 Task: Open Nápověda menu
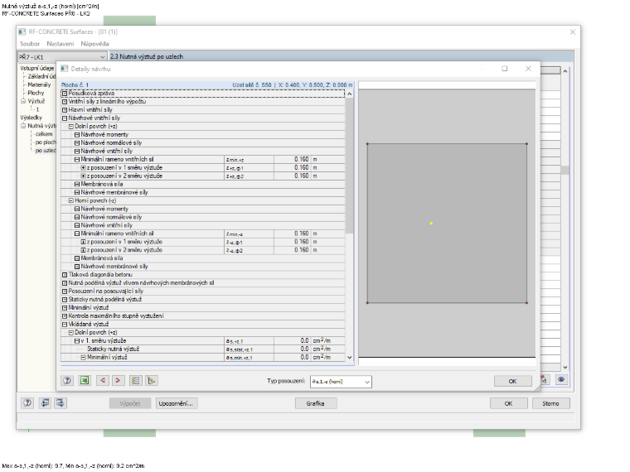pyautogui.click(x=94, y=44)
